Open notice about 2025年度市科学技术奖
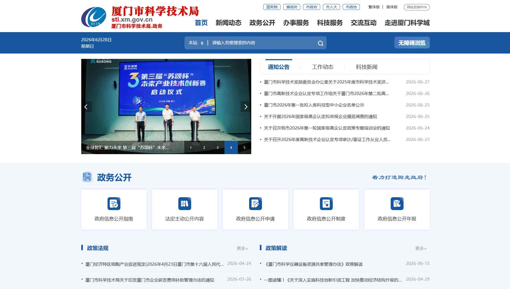The height and width of the screenshot is (289, 510). [326, 82]
